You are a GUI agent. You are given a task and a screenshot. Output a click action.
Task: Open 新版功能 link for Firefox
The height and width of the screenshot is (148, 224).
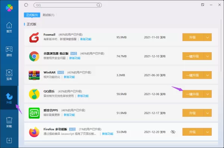[x=108, y=134]
